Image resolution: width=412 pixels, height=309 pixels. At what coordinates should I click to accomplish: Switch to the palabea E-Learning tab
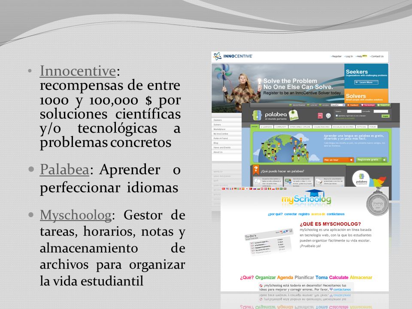click(267, 127)
